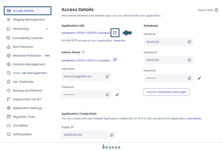Image resolution: width=223 pixels, height=151 pixels.
Task: Click the New badge beside Malware Protection
Action: [x=47, y=56]
